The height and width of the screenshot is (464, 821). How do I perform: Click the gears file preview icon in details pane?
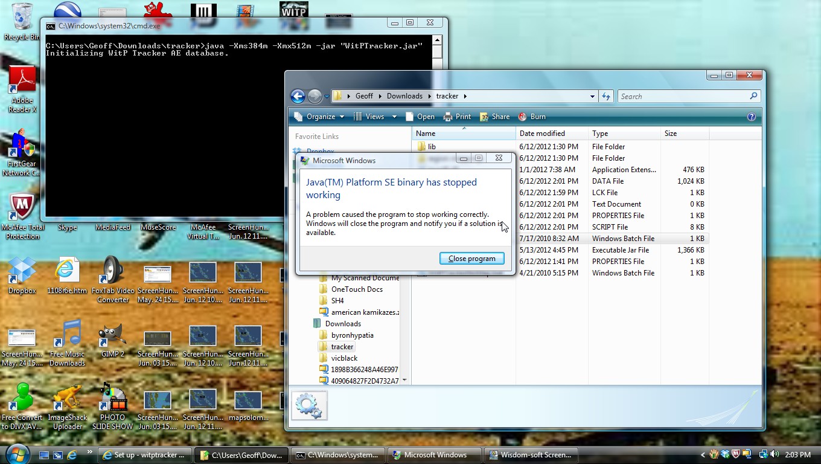pos(310,405)
